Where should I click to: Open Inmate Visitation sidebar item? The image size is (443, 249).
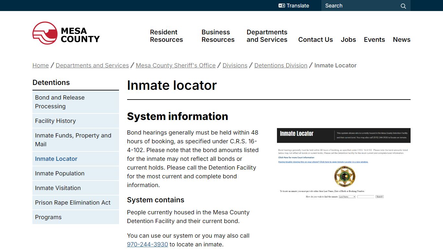pos(76,188)
